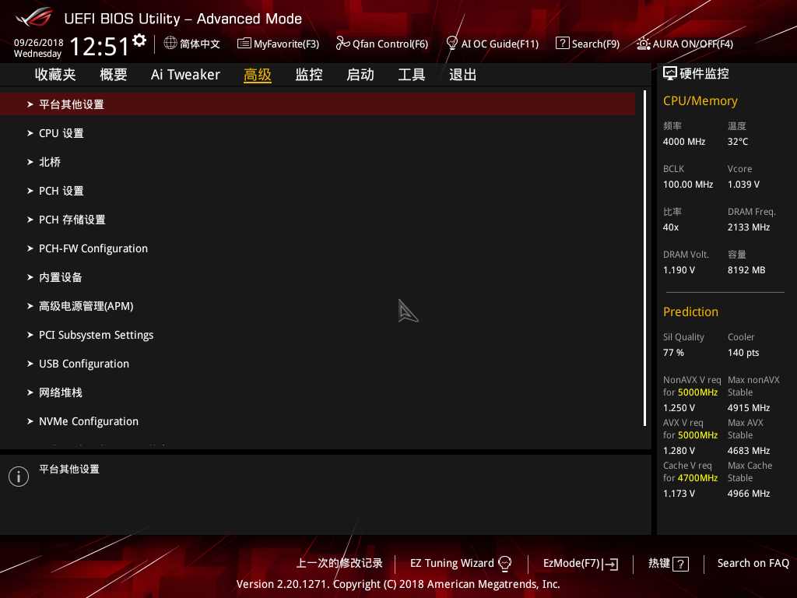Viewport: 797px width, 598px height.
Task: Open EZ Tuning Wizard lightbulb icon
Action: pyautogui.click(x=505, y=563)
